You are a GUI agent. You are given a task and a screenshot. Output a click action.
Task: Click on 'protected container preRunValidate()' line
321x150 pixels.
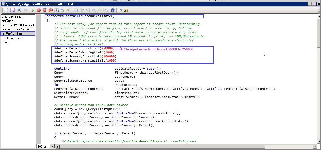point(81,16)
